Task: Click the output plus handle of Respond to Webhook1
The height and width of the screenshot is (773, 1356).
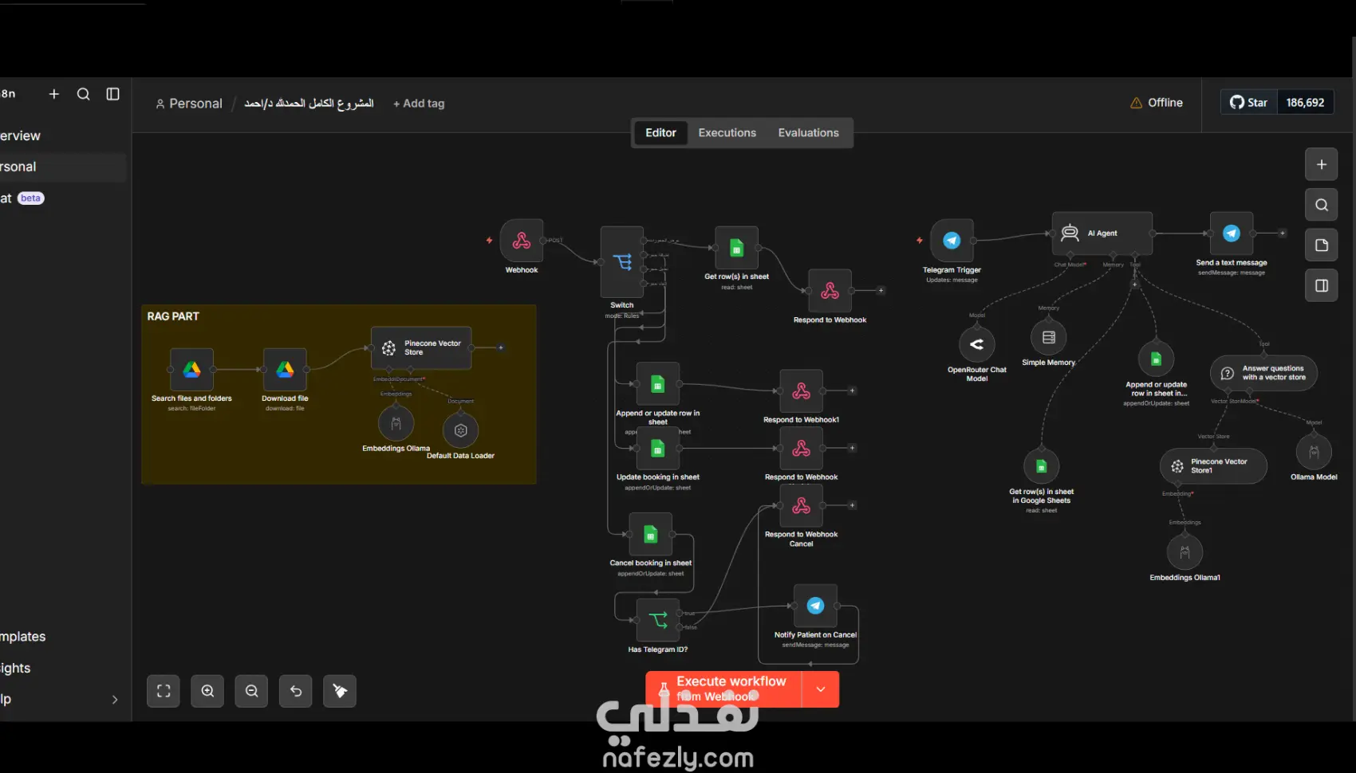Action: (x=852, y=390)
